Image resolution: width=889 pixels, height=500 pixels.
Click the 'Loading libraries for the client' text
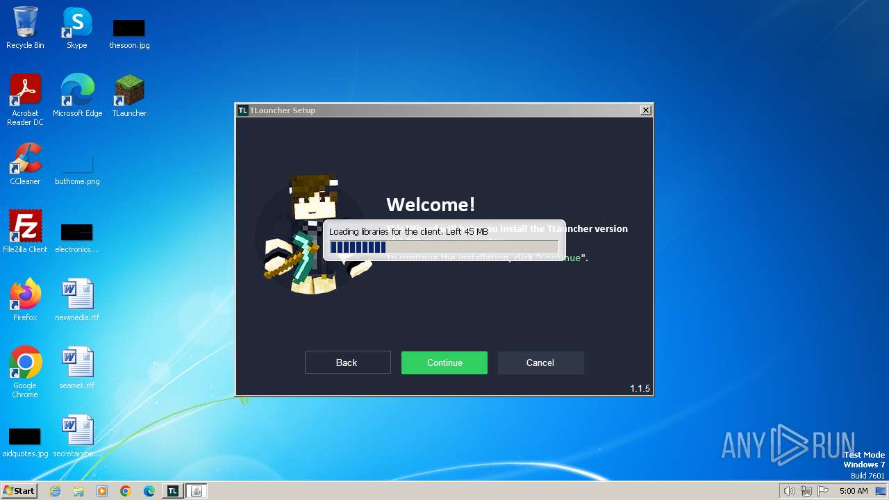(x=408, y=231)
